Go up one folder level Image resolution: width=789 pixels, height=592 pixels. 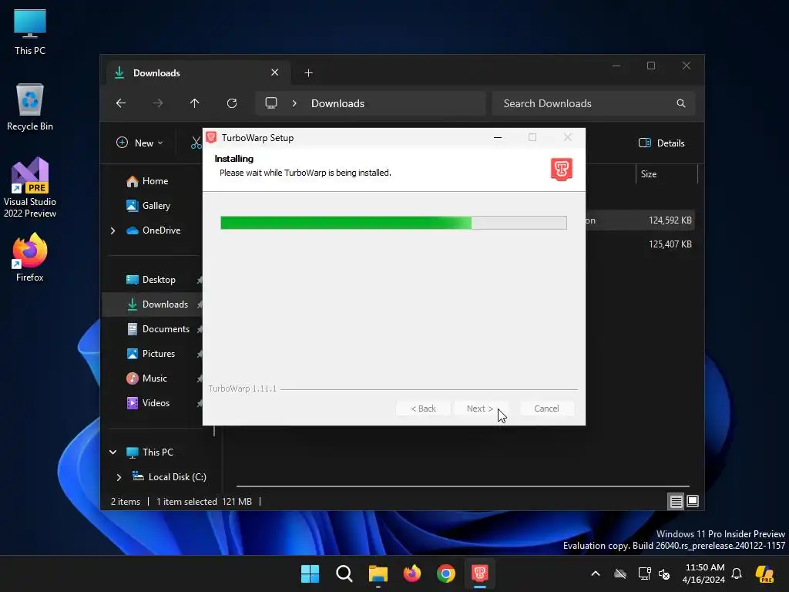click(x=195, y=103)
